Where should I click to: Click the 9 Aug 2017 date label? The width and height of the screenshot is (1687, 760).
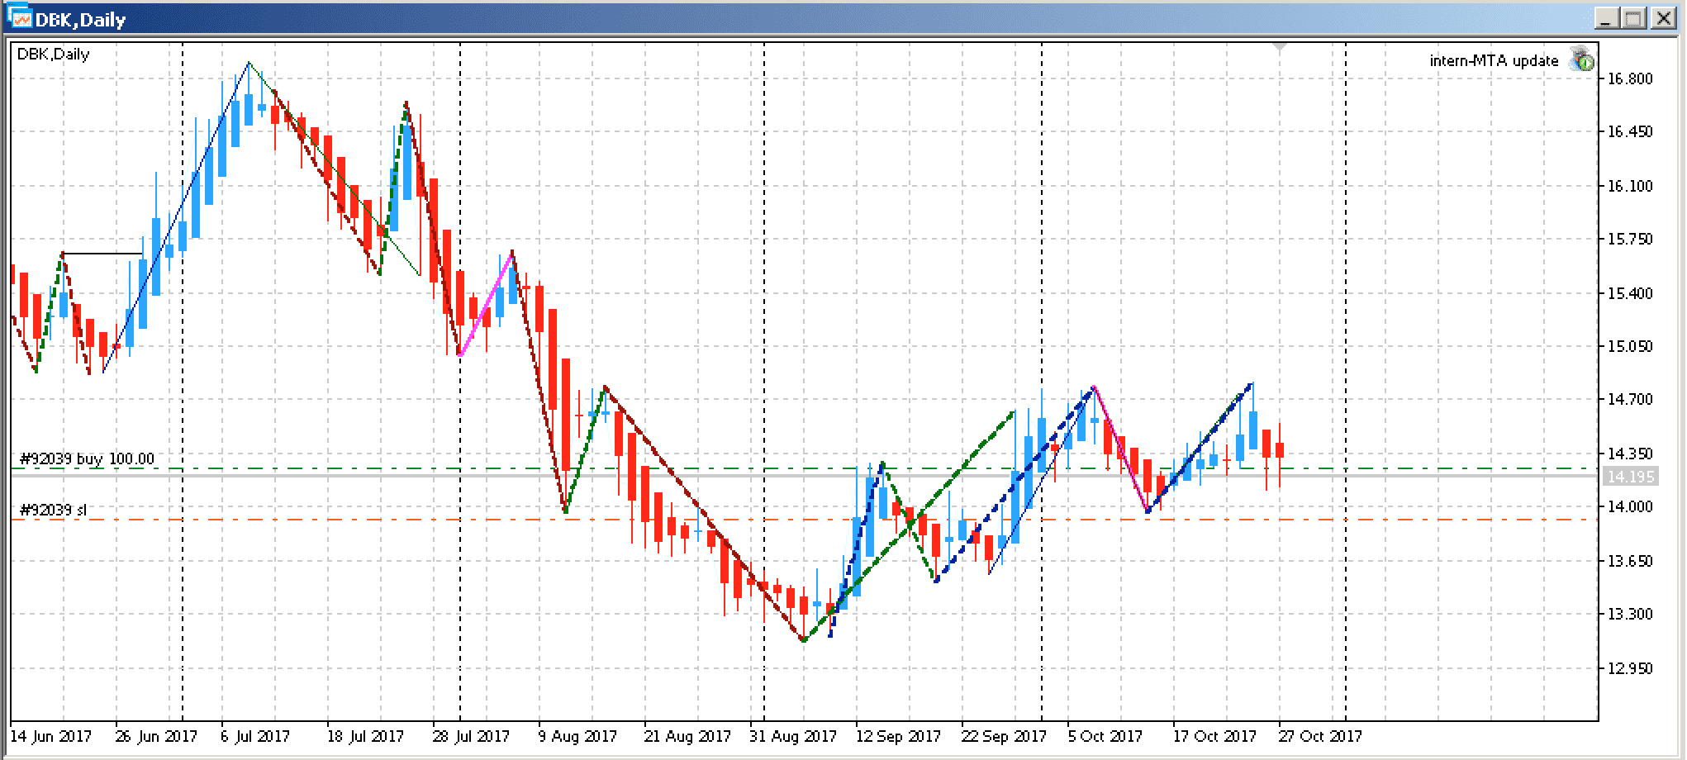click(x=577, y=736)
